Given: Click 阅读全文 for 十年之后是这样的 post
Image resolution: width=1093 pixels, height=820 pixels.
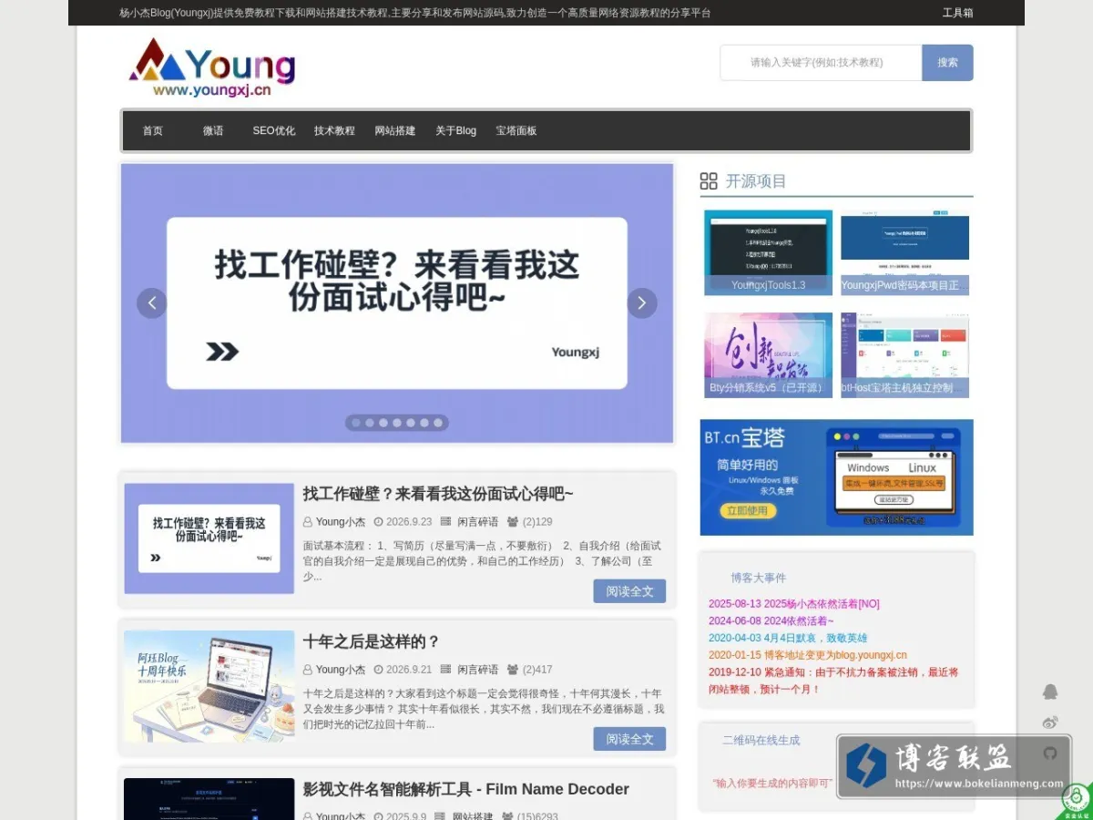Looking at the screenshot, I should click(629, 739).
